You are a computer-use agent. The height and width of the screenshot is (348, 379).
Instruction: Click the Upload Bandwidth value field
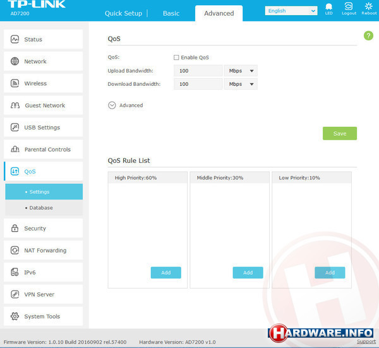[198, 71]
